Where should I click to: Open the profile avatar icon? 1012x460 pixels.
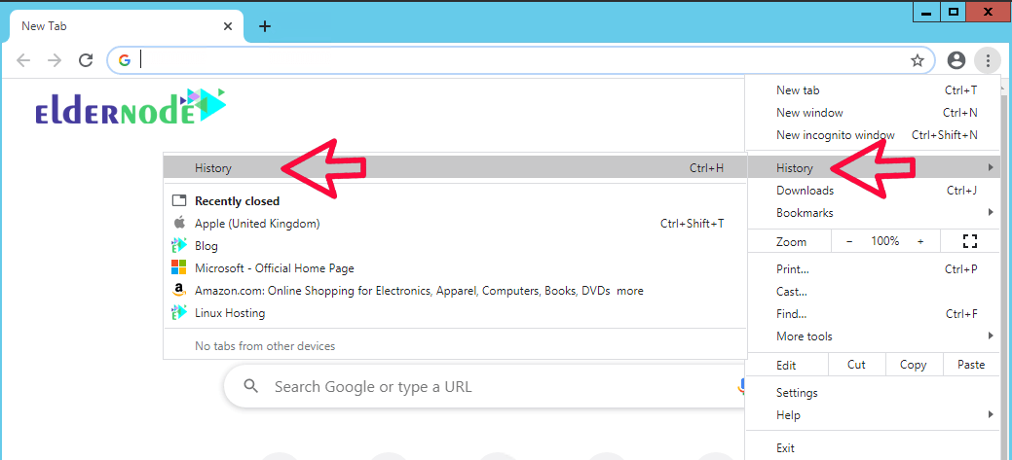point(956,60)
